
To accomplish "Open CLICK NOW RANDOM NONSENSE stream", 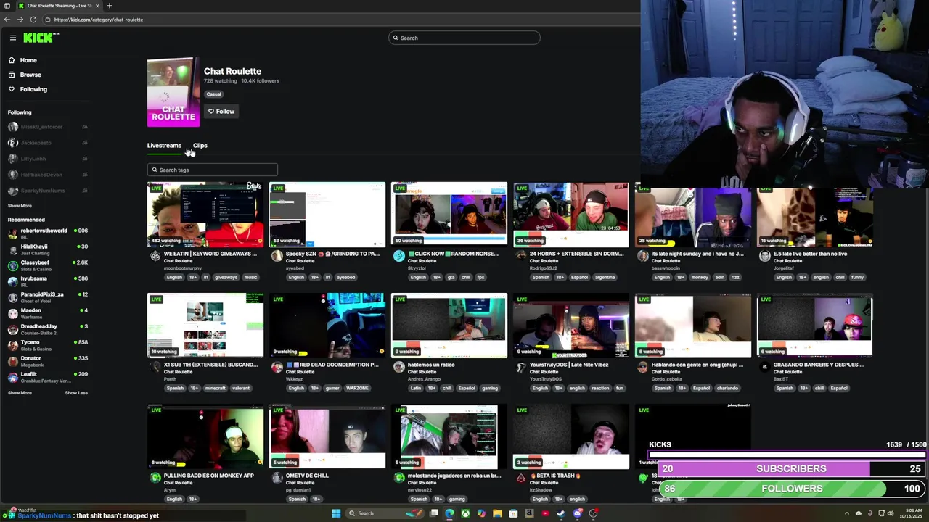I will pyautogui.click(x=449, y=215).
